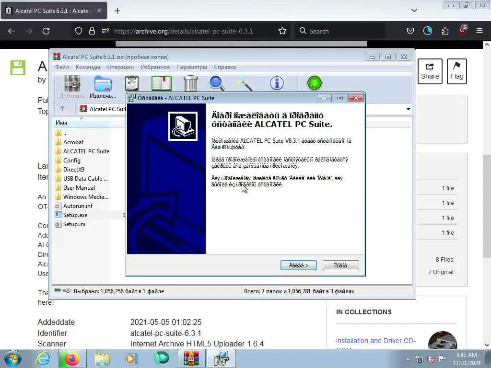Click the taskbar clock showing 5:41 AM
Screen dimensions: 491x368
pyautogui.click(x=467, y=358)
